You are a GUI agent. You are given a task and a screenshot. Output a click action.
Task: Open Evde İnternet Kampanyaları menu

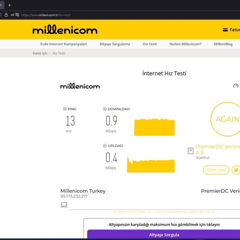click(x=63, y=44)
